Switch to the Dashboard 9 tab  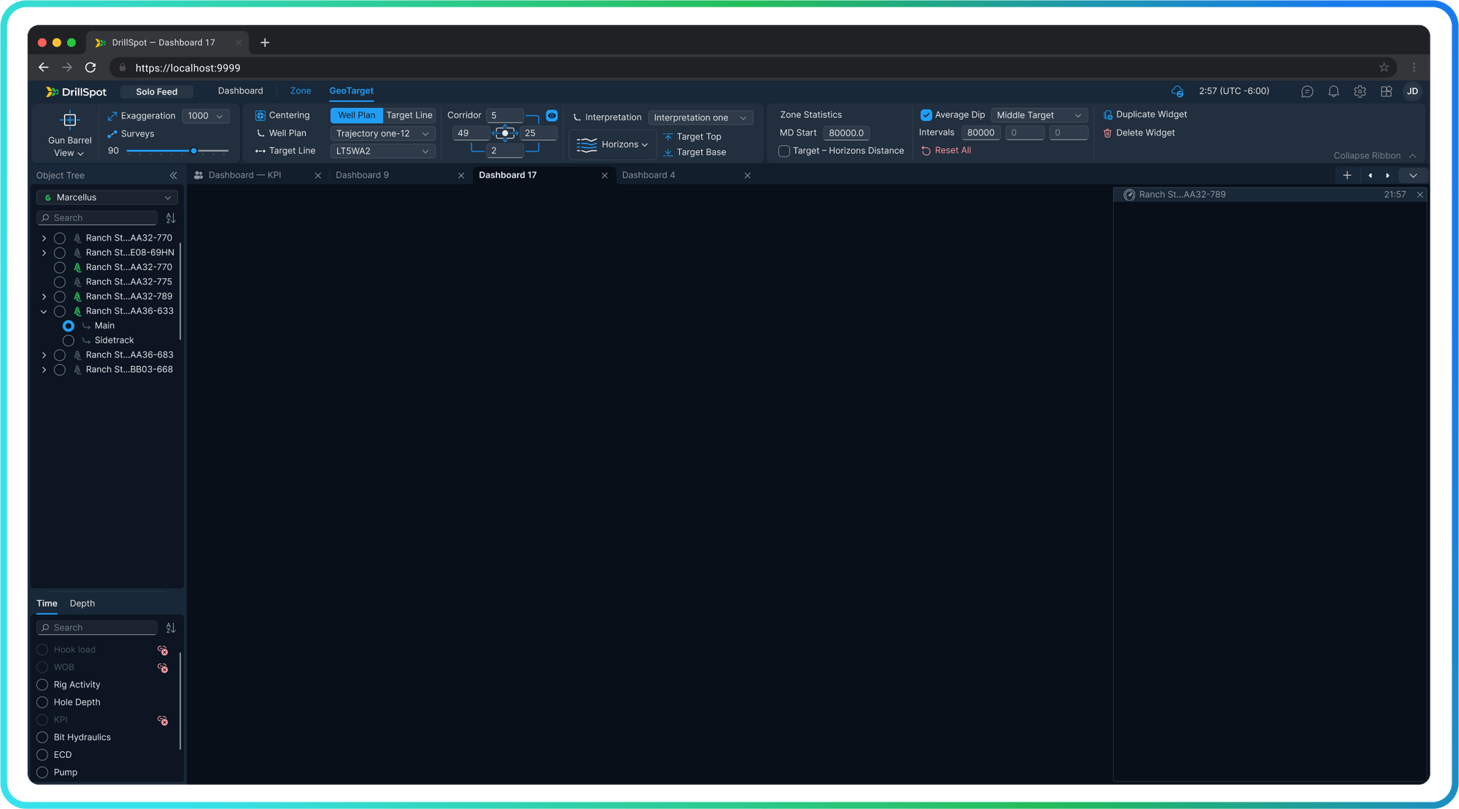pos(363,175)
